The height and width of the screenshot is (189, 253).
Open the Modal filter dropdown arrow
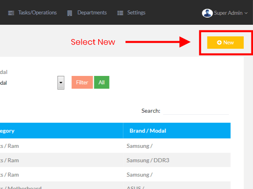click(x=61, y=82)
